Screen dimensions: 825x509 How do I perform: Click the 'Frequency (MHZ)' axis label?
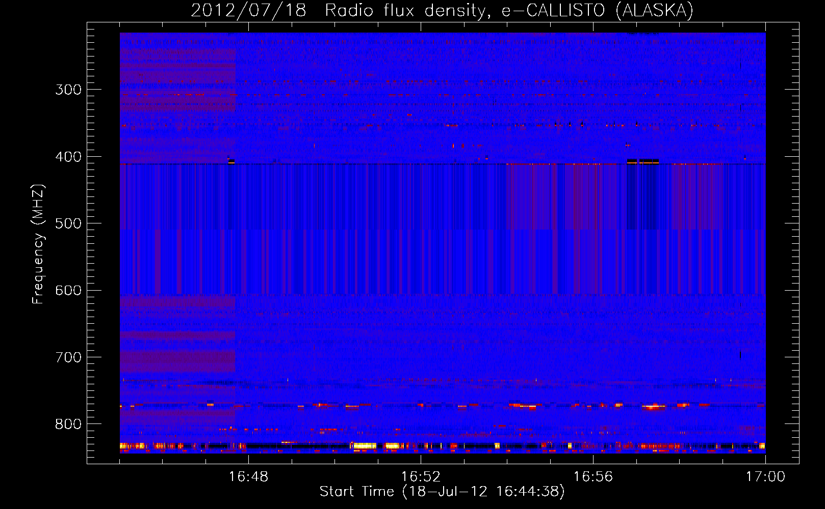coord(38,244)
